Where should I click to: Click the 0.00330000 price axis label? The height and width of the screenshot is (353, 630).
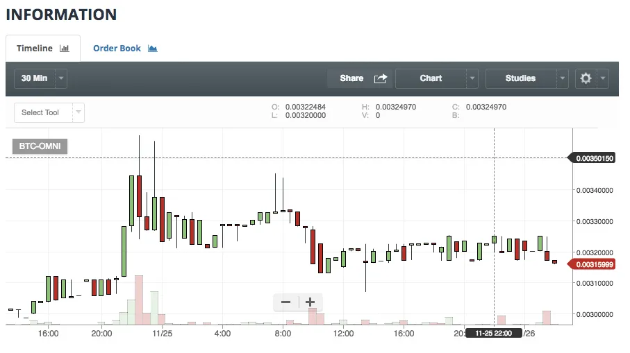tap(595, 221)
